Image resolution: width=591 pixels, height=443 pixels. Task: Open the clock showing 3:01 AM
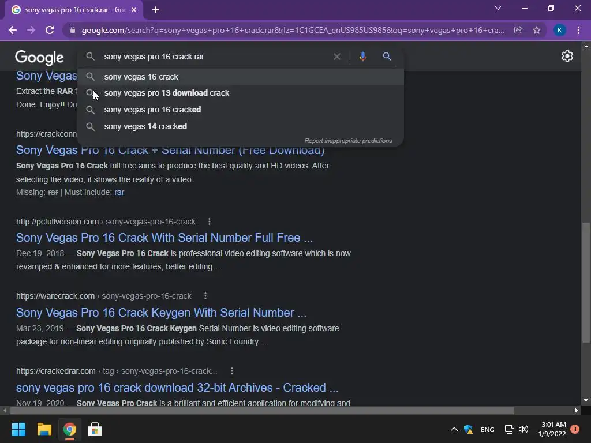(x=552, y=429)
